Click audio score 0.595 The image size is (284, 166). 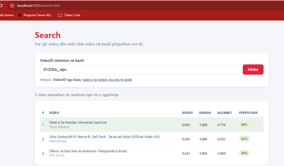[x=186, y=139]
